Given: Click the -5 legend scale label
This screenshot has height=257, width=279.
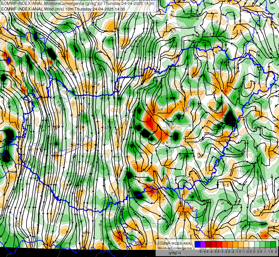Looking at the screenshot, I should click(200, 252).
